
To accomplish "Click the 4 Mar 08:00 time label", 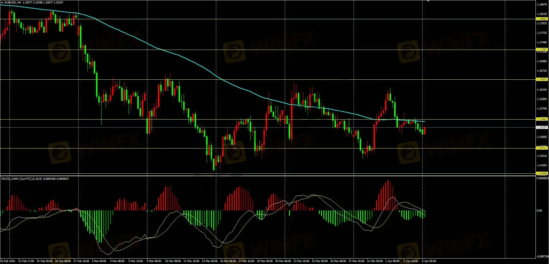I will coord(117,261).
